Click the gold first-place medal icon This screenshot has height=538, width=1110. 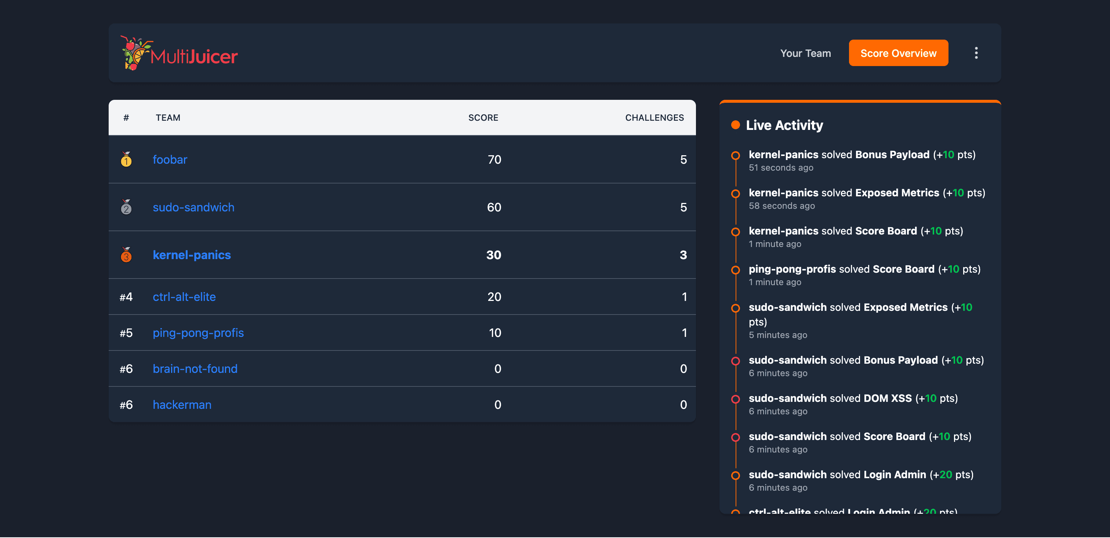(x=126, y=159)
